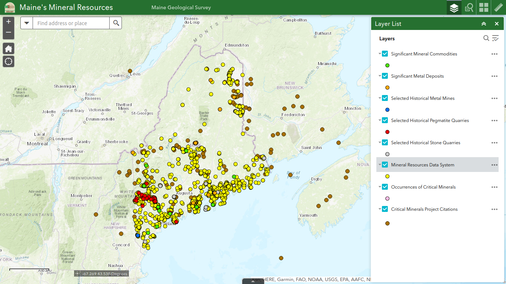The width and height of the screenshot is (506, 284).
Task: Close the Layer List panel
Action: click(x=497, y=24)
